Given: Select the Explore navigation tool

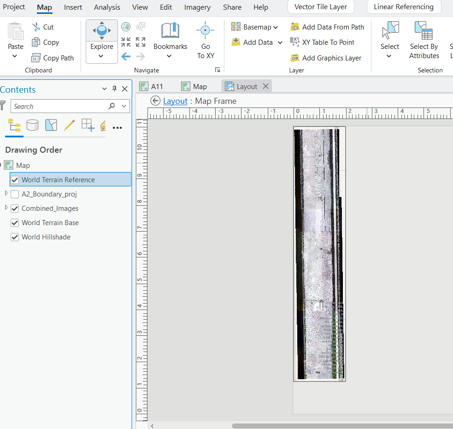Looking at the screenshot, I should (102, 30).
